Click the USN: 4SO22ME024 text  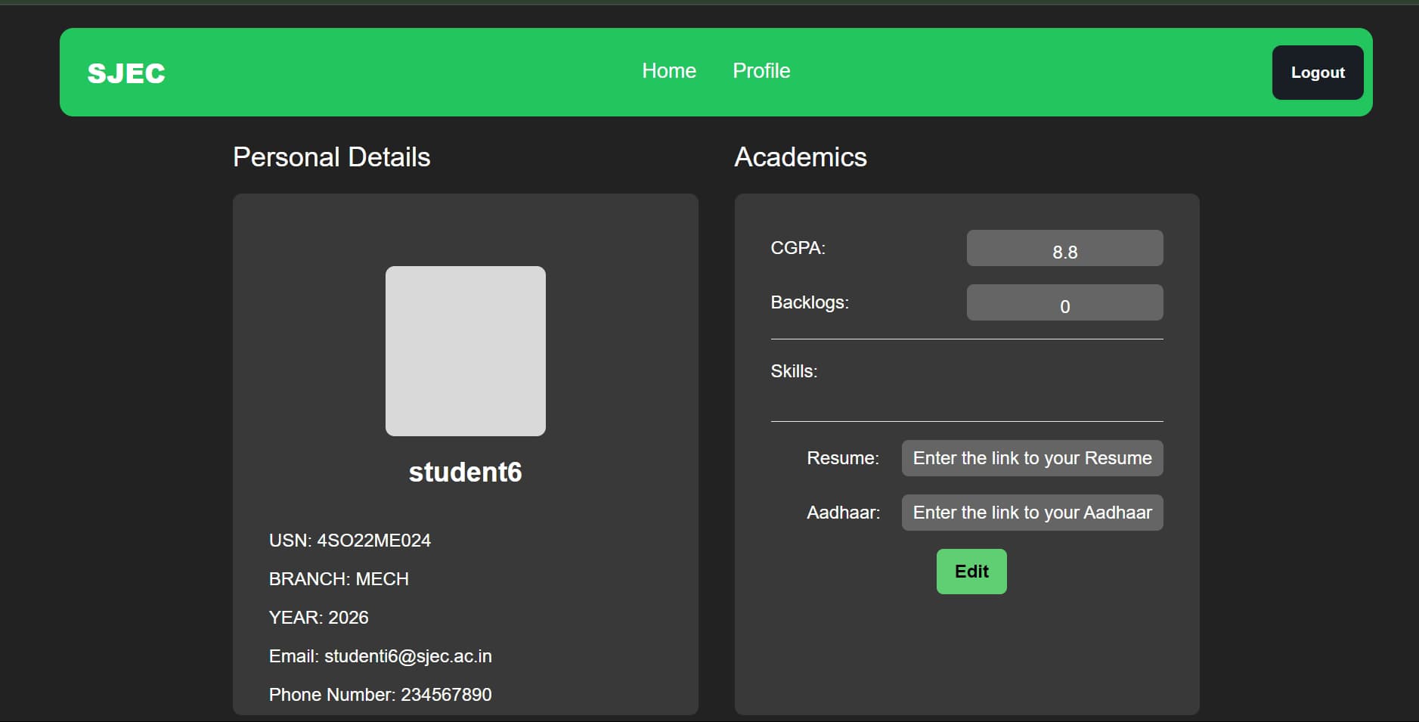point(350,541)
